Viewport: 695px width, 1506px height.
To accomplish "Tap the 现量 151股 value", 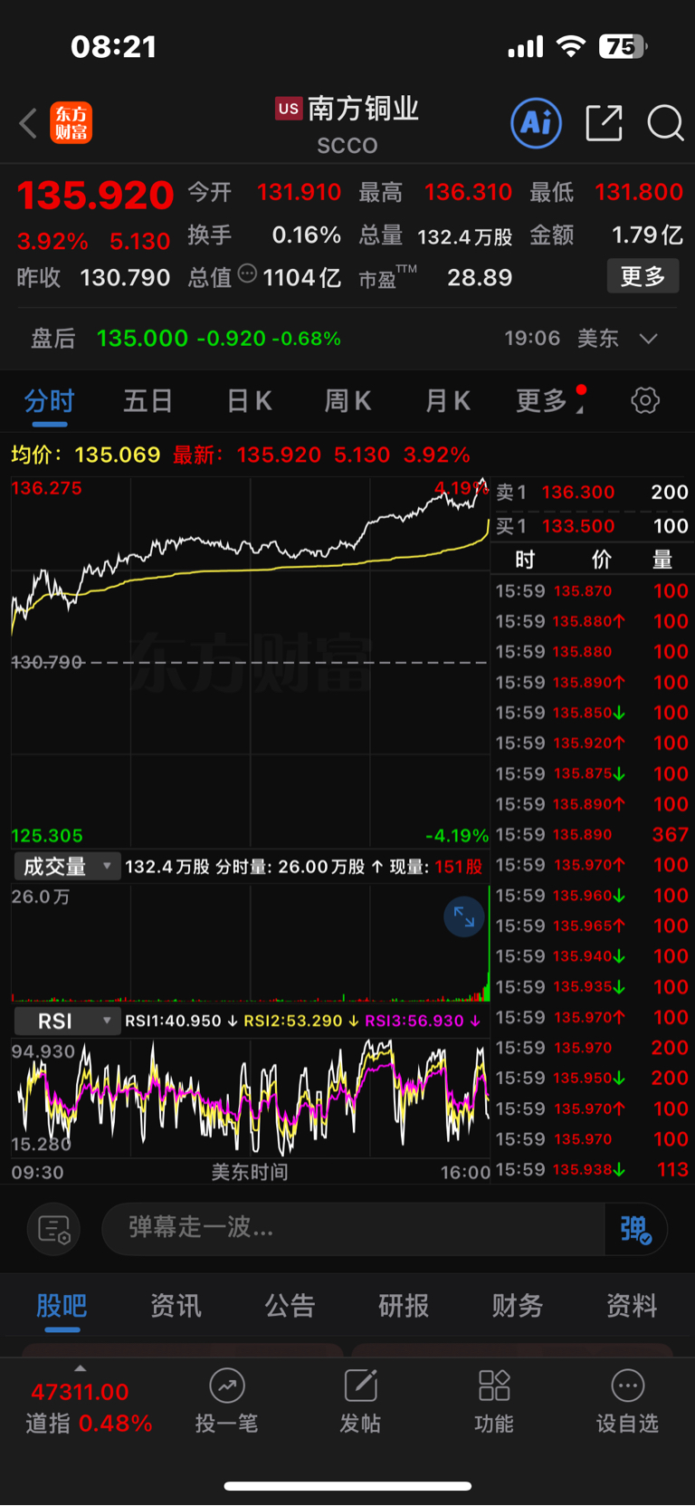I will [x=458, y=867].
